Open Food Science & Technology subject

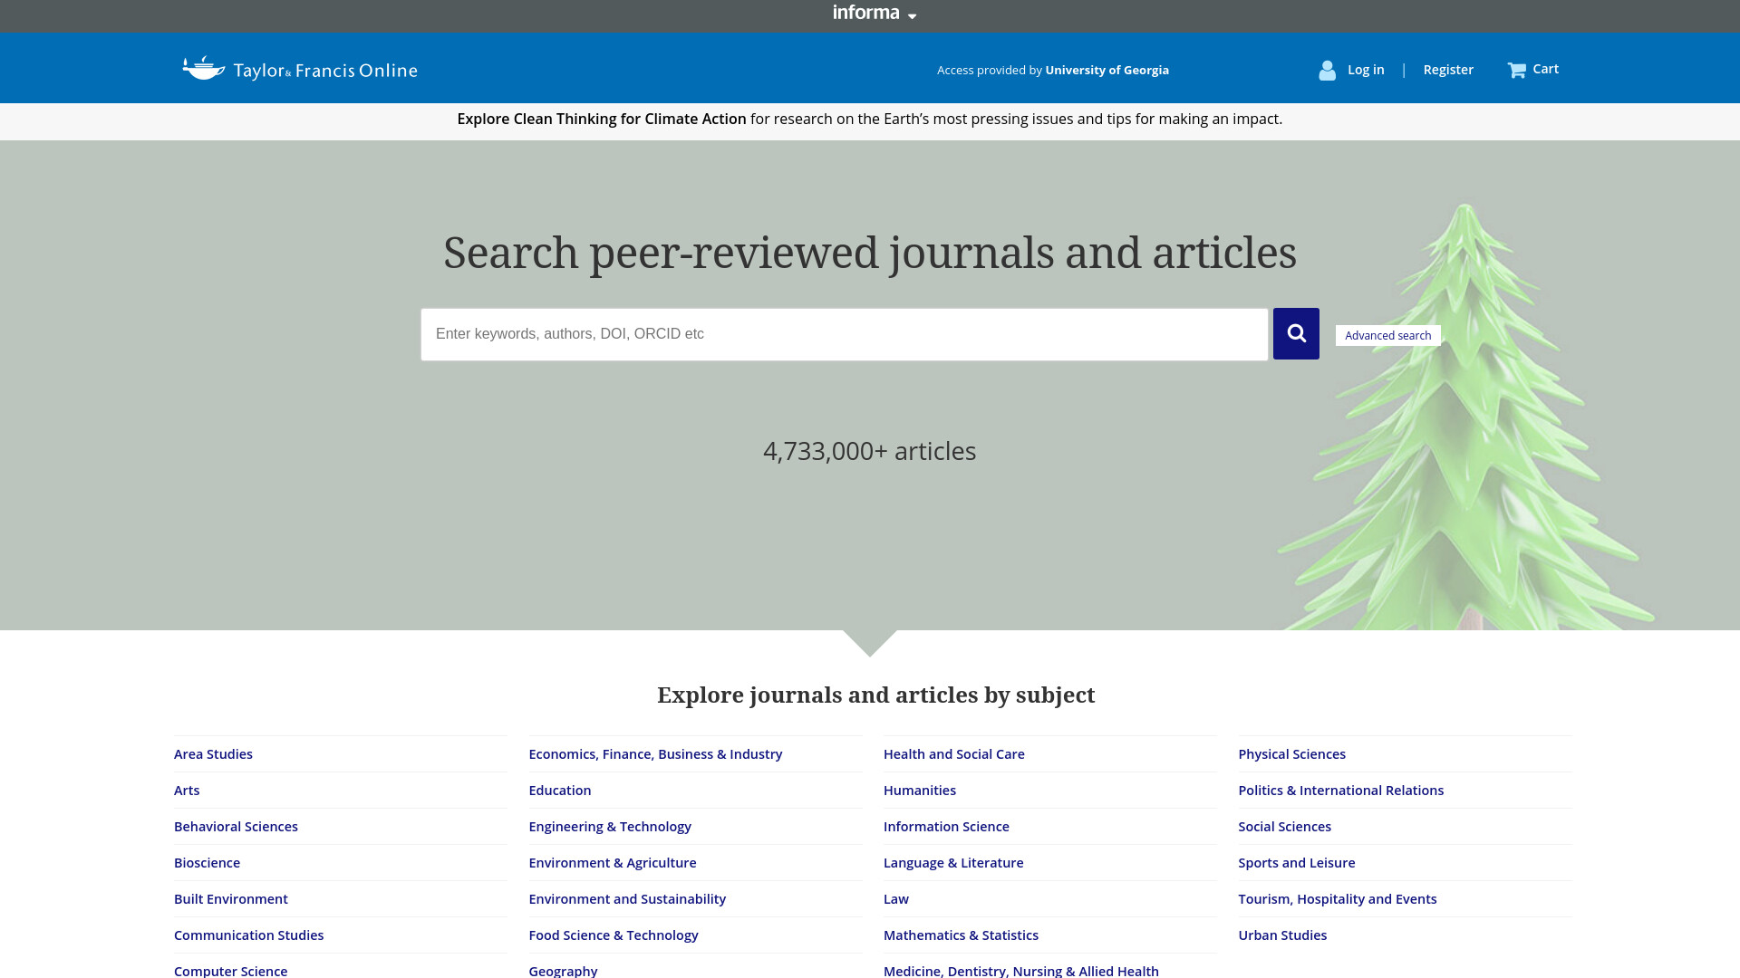[x=614, y=935]
